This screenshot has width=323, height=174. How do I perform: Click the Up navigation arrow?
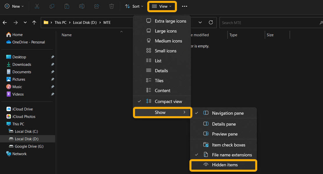point(34,22)
